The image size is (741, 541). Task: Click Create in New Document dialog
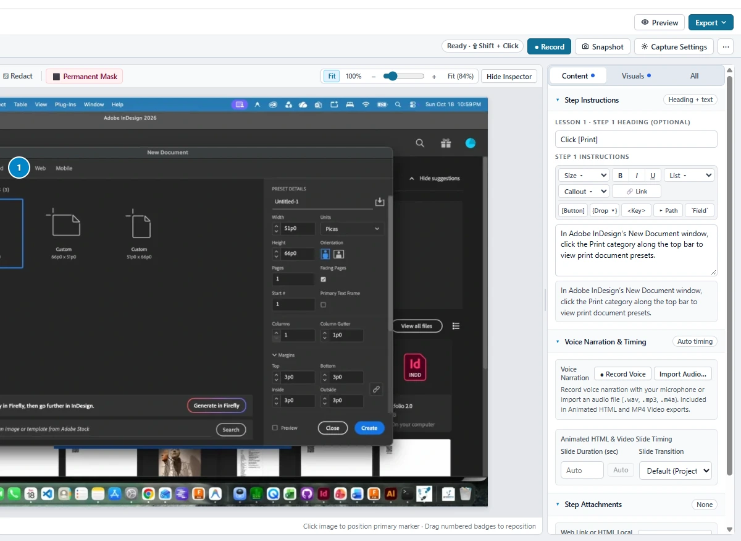(369, 428)
